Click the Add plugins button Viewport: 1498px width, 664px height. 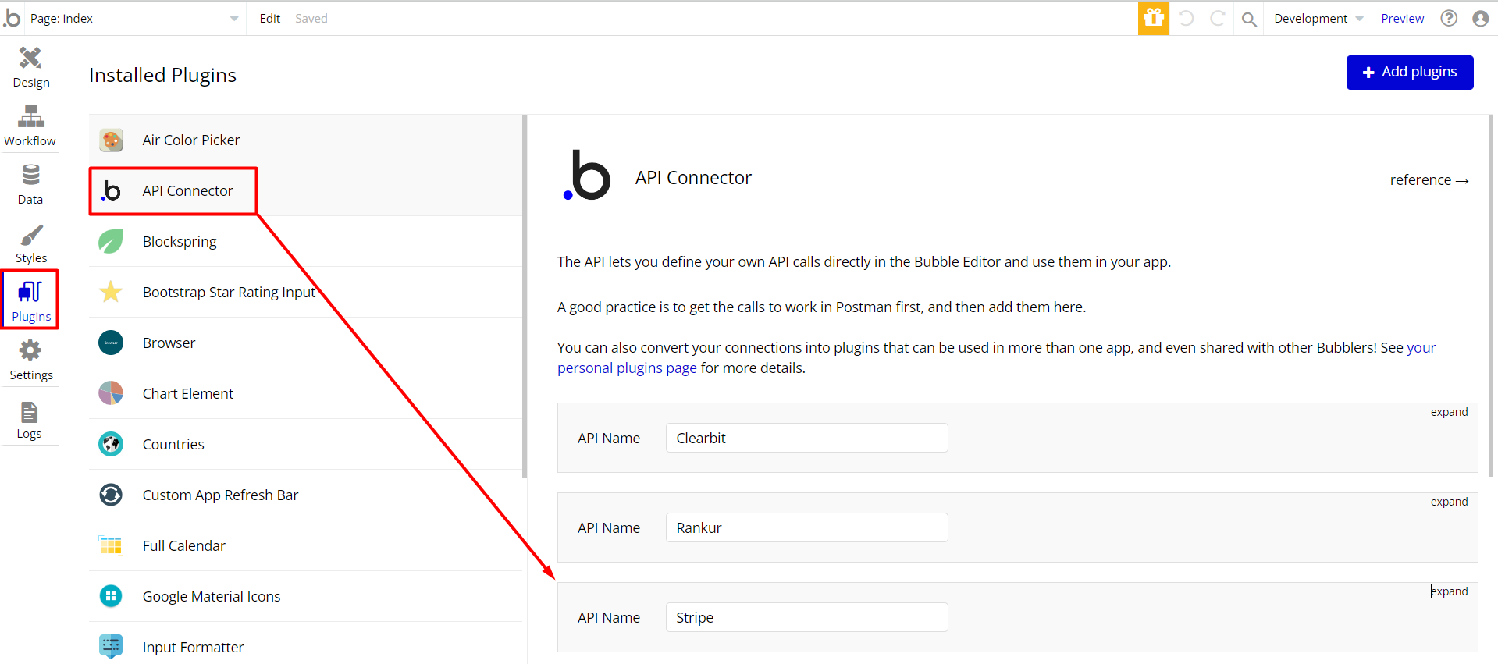(x=1409, y=72)
